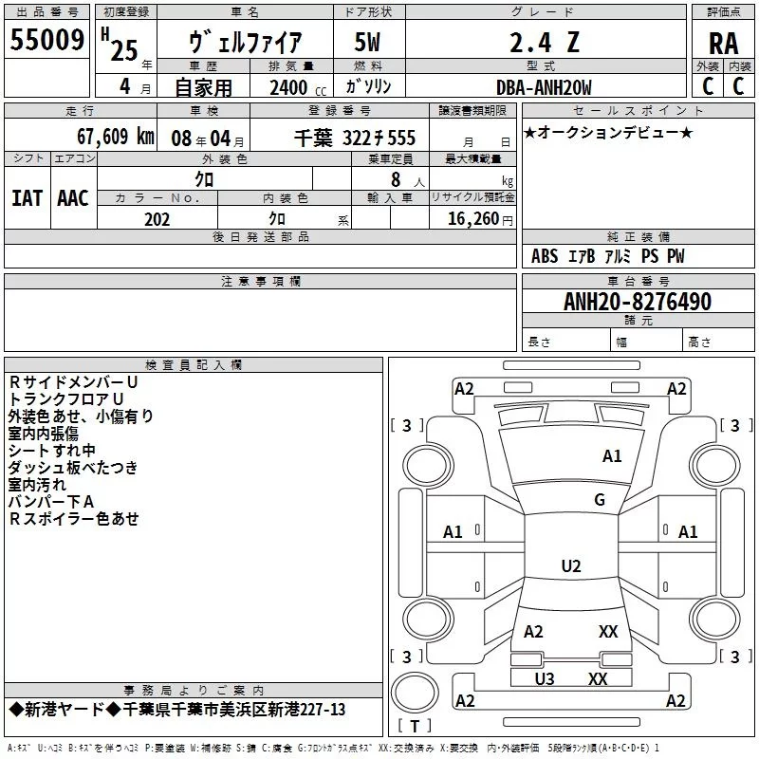Select the sales point ★オークションデビュー★
This screenshot has width=759, height=759.
(608, 132)
